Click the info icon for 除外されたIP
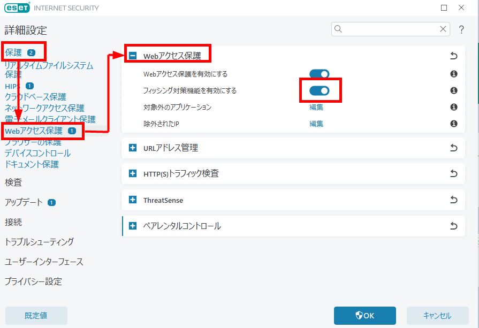479x328 pixels. click(454, 124)
